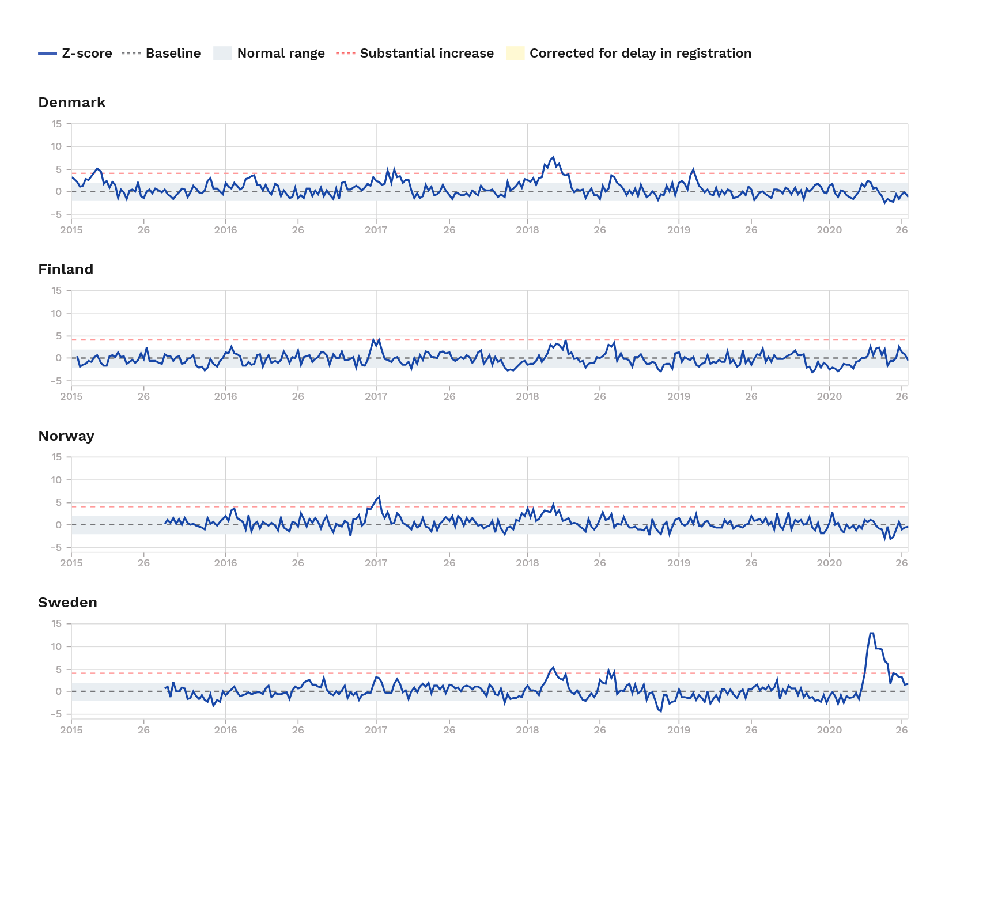
Task: Click the Finland chart title
Action: click(x=66, y=270)
